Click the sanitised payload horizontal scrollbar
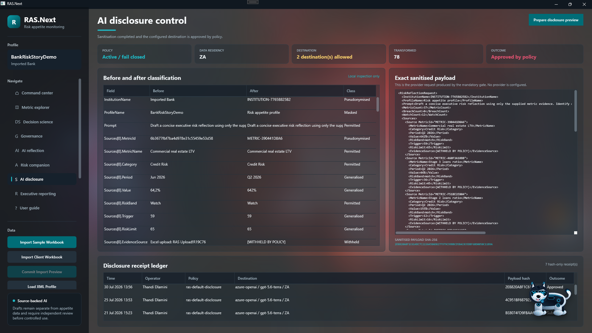 point(441,233)
